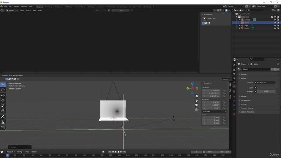Uncheck Collection exclude checkbox in outliner
This screenshot has height=158, width=281.
pos(272,17)
